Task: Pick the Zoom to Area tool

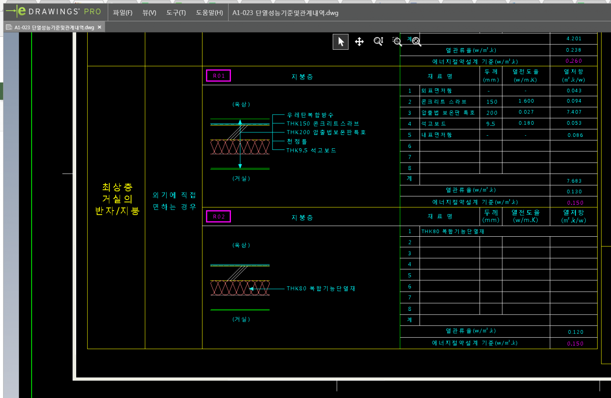Action: (397, 42)
